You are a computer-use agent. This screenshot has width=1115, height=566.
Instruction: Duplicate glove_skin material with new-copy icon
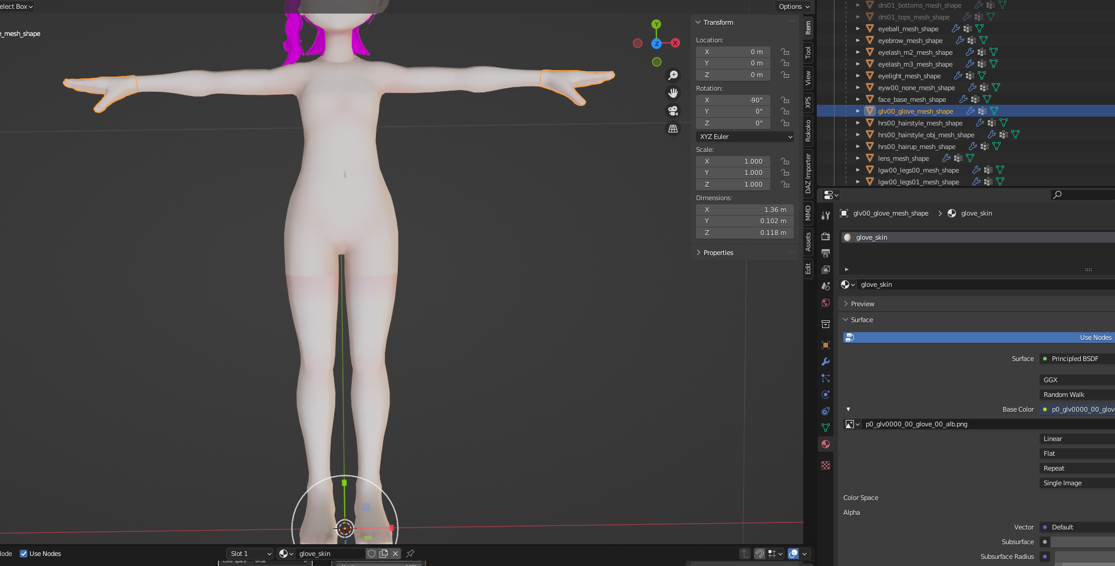tap(384, 553)
